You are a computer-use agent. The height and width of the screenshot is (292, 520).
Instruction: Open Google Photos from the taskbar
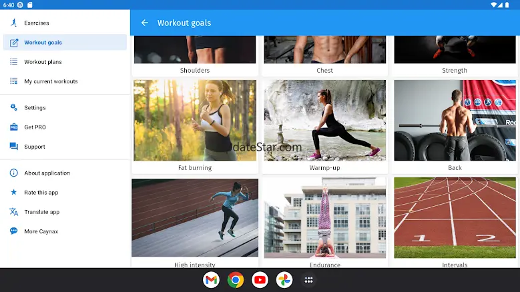[x=284, y=281]
